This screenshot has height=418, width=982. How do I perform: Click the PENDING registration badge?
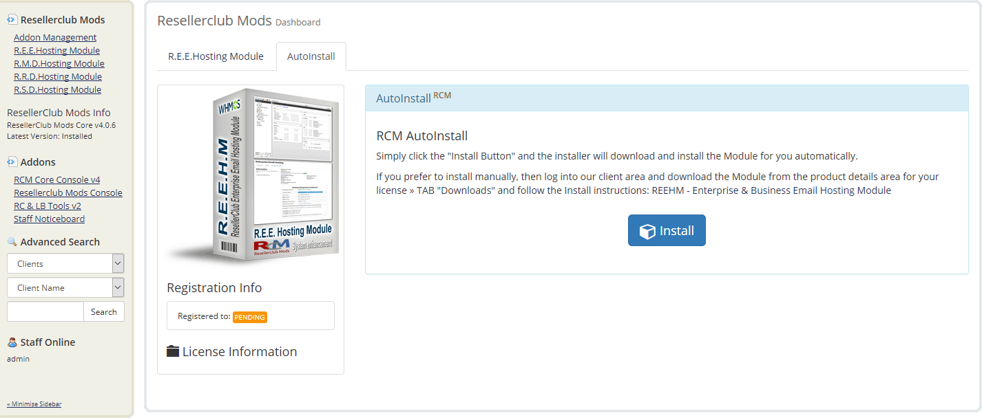tap(249, 317)
